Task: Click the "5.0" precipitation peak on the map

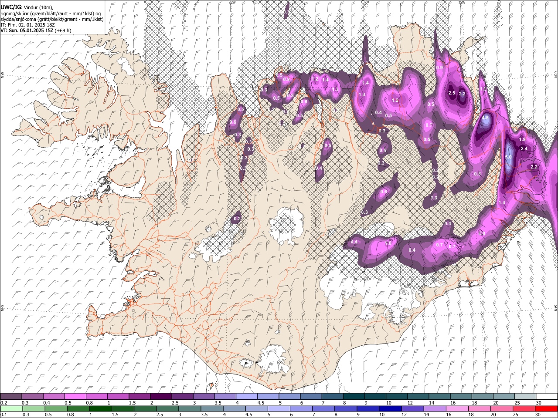Action: pyautogui.click(x=508, y=157)
